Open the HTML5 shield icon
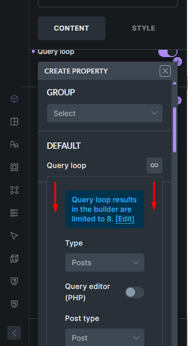Viewport: 188px width, 346px height. [x=14, y=304]
